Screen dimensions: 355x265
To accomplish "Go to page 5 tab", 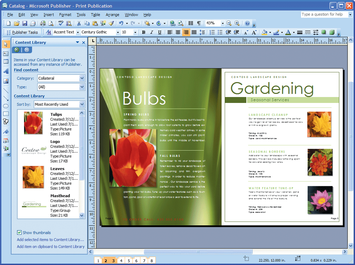I will (x=129, y=260).
